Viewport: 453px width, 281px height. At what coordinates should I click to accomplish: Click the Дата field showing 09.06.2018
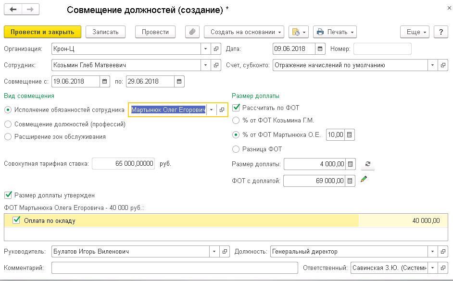tap(294, 49)
